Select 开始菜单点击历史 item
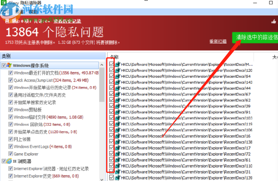 (45, 132)
